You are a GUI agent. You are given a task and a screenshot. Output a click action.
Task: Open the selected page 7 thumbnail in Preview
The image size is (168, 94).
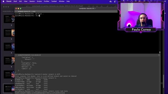tap(9, 88)
